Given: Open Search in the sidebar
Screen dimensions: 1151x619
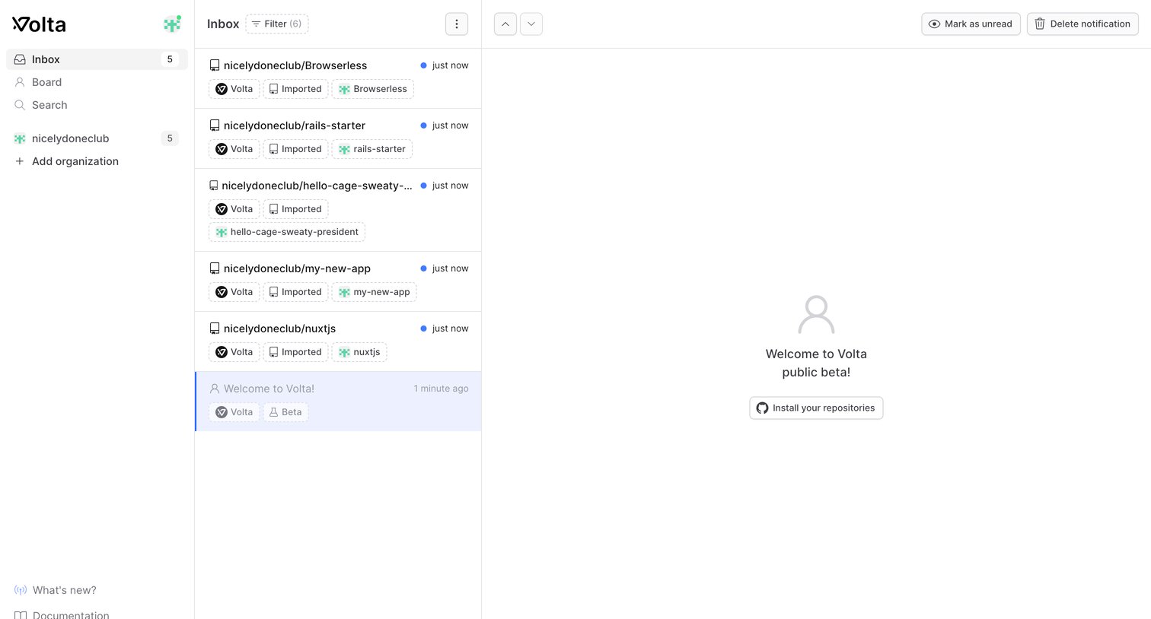Looking at the screenshot, I should [97, 105].
